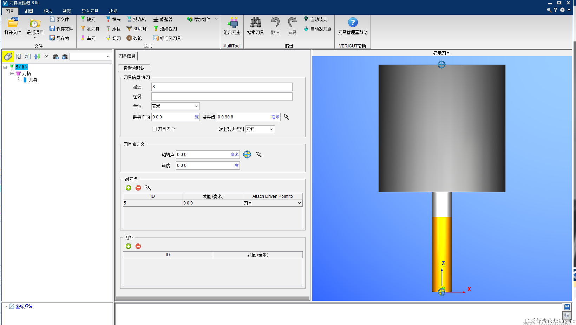Open the 导入刀具 ribbon tab

click(x=90, y=11)
